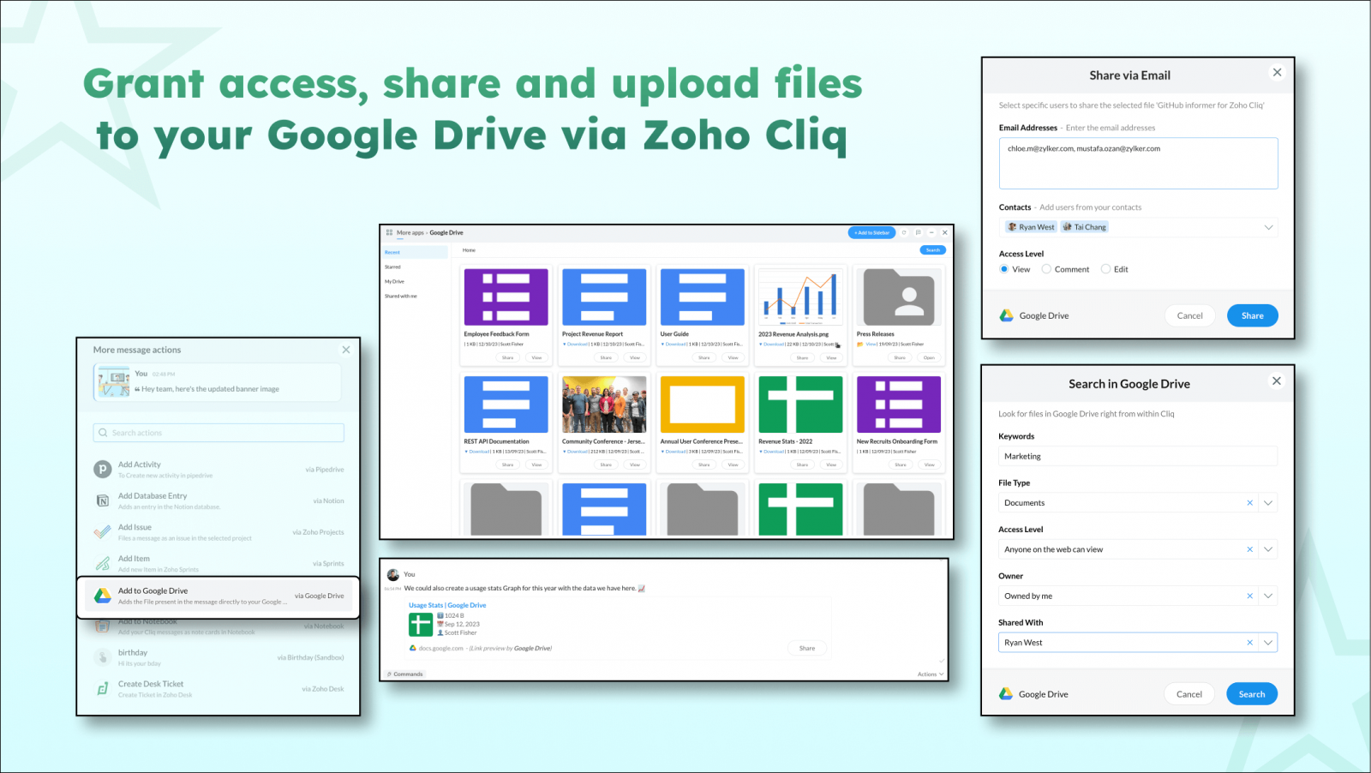Select the View access level radio button

[1003, 268]
